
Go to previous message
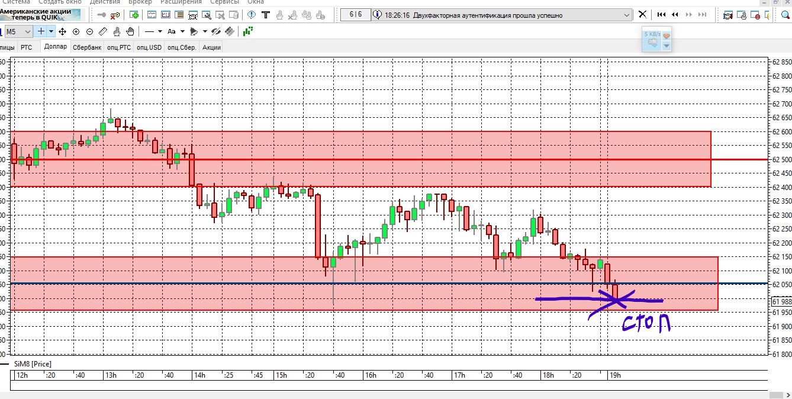(675, 15)
